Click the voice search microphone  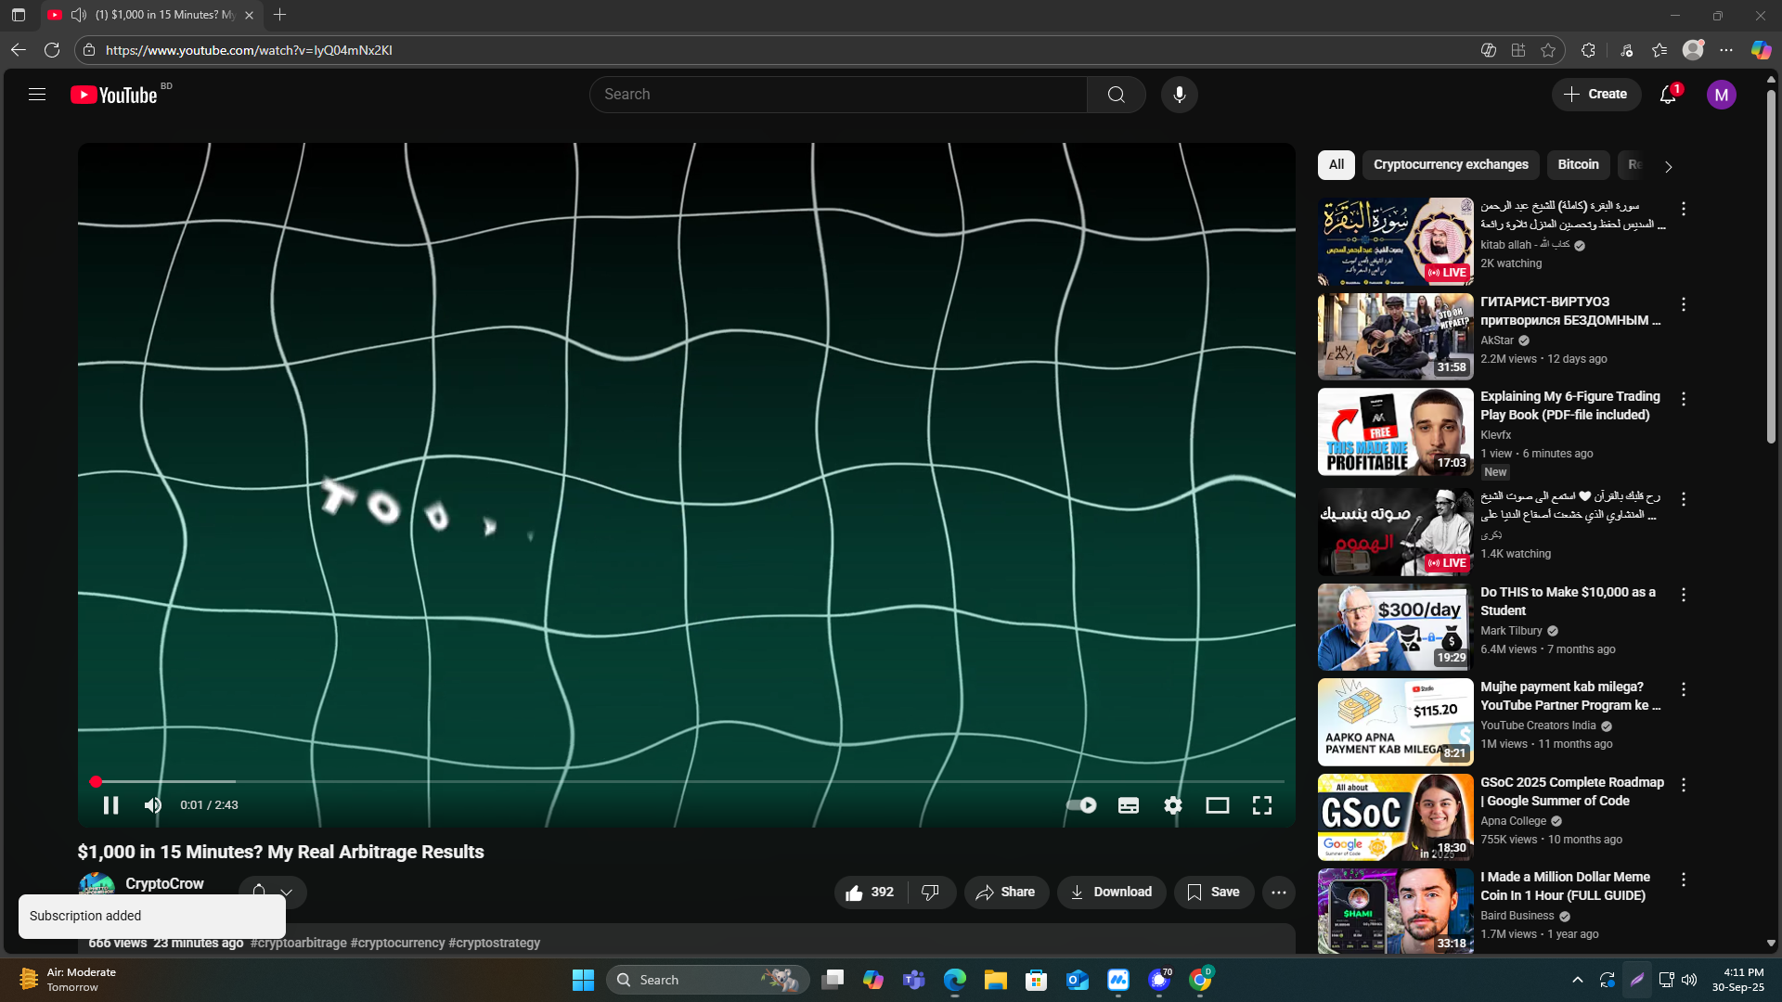click(x=1179, y=95)
